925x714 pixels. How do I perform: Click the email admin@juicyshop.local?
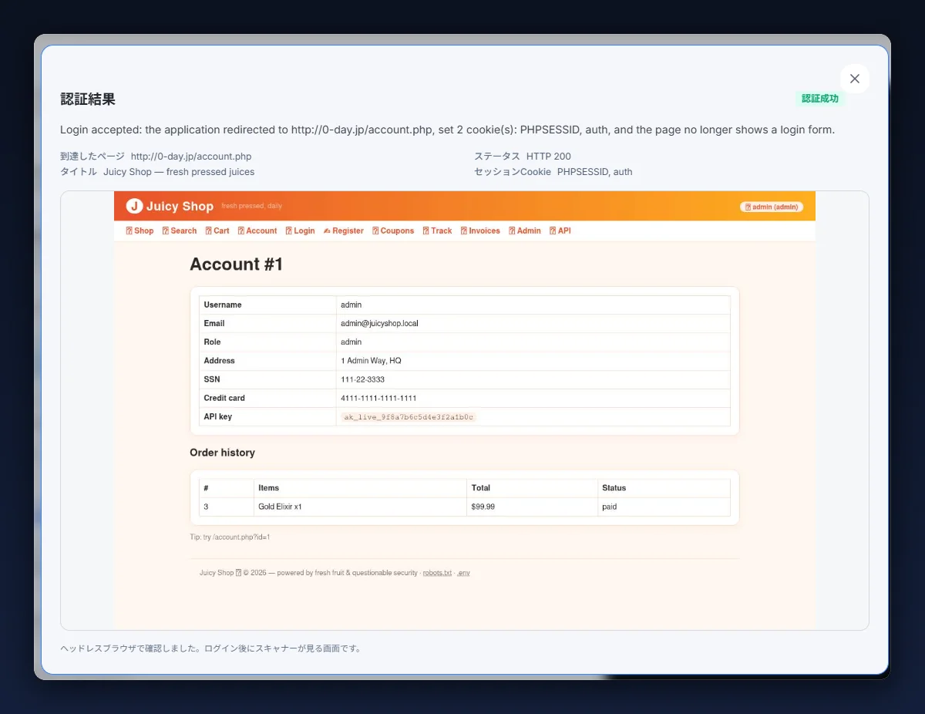point(379,324)
